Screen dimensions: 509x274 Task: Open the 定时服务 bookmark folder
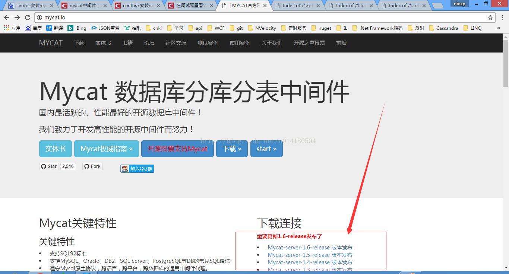click(294, 28)
